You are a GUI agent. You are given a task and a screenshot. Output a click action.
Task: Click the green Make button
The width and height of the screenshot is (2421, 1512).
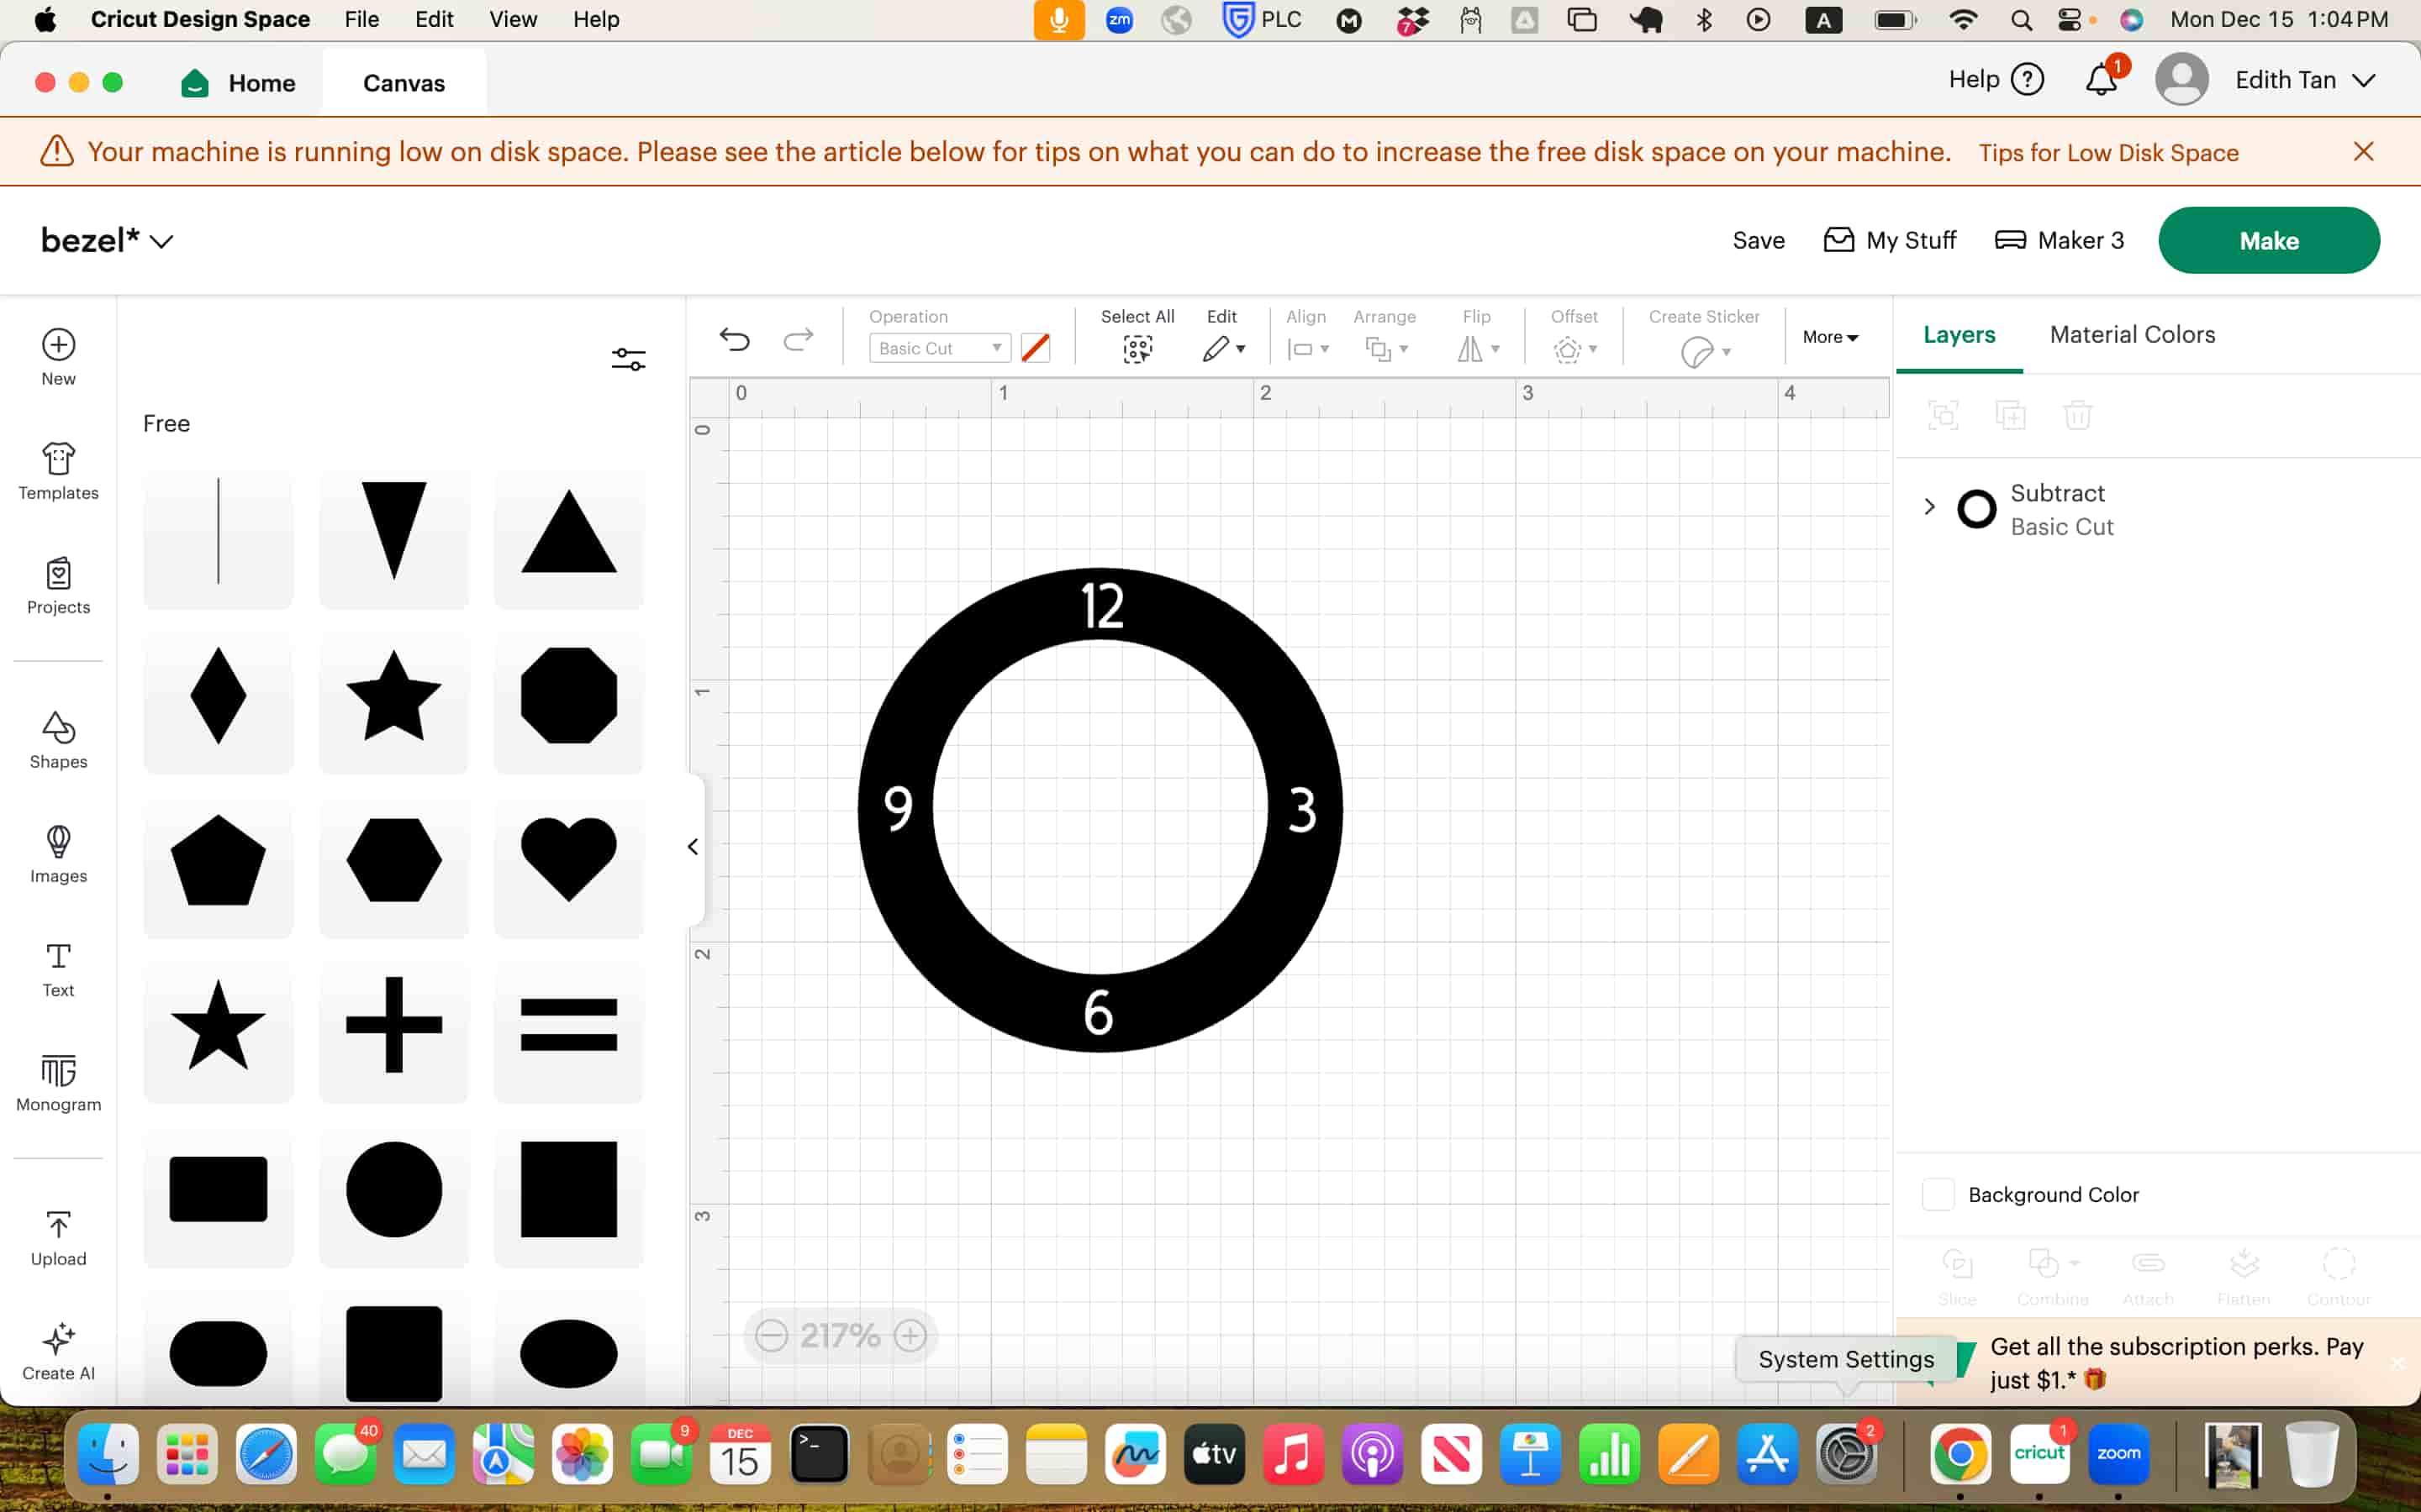tap(2268, 240)
